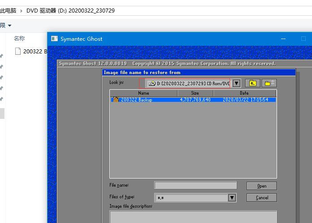Select the D: CD Rom/DVD drive field
The width and height of the screenshot is (312, 223).
tap(188, 83)
